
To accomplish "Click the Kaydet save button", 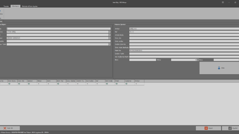I will (x=231, y=128).
